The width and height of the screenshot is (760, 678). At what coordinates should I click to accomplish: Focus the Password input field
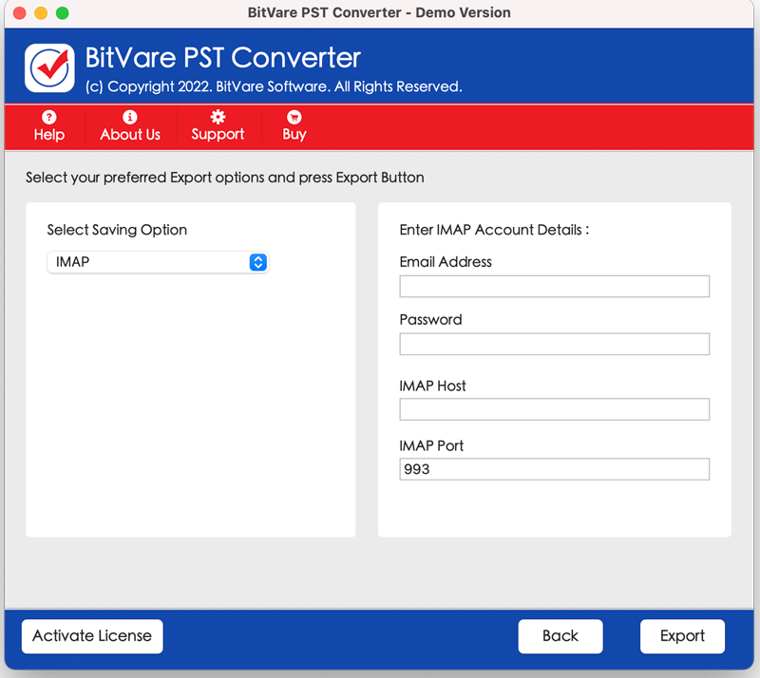coord(555,344)
